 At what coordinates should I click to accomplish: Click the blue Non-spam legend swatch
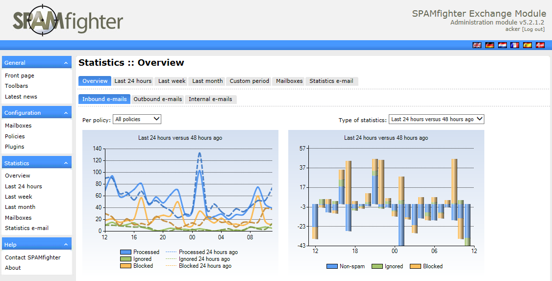point(332,266)
